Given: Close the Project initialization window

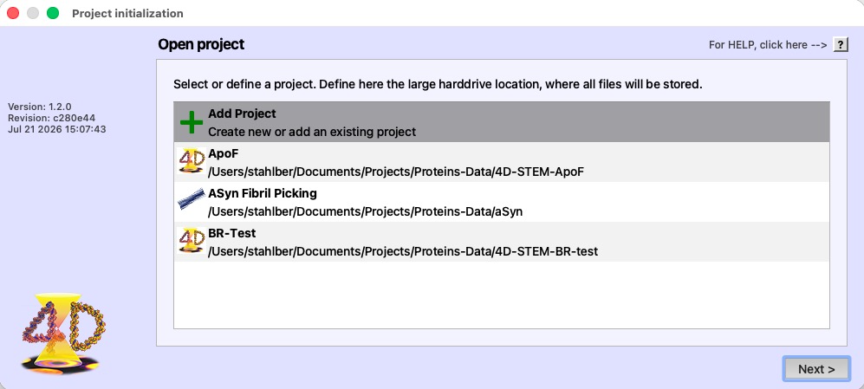Looking at the screenshot, I should pos(13,13).
